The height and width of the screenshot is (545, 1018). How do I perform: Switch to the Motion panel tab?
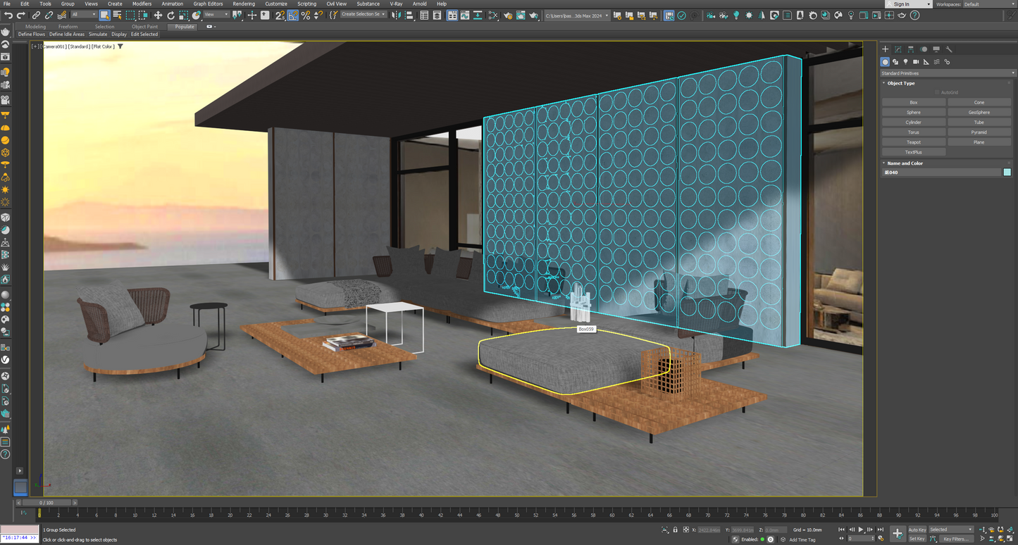pos(924,49)
